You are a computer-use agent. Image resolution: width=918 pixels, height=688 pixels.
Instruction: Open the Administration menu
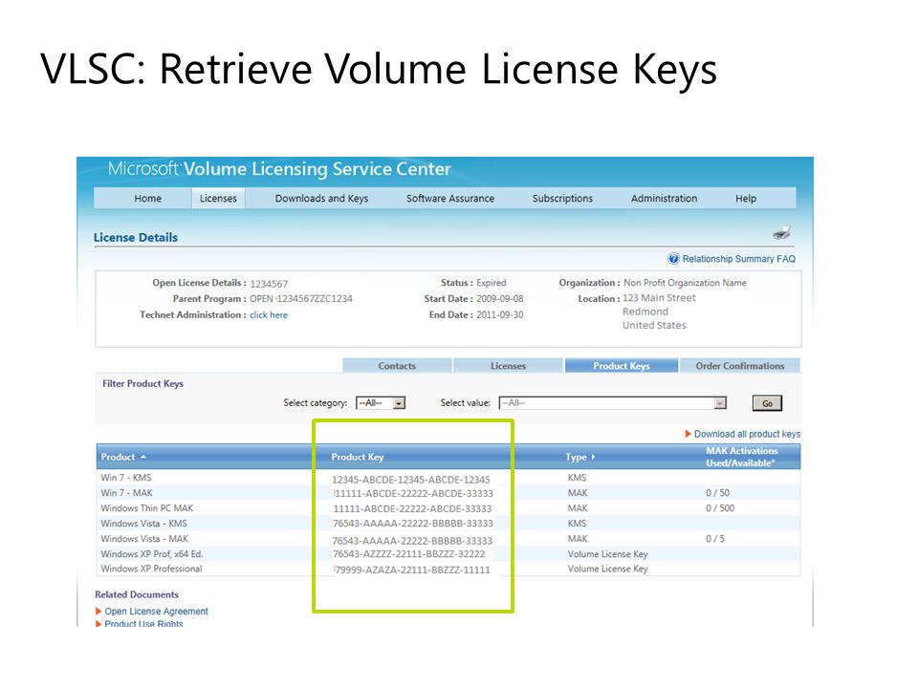664,199
